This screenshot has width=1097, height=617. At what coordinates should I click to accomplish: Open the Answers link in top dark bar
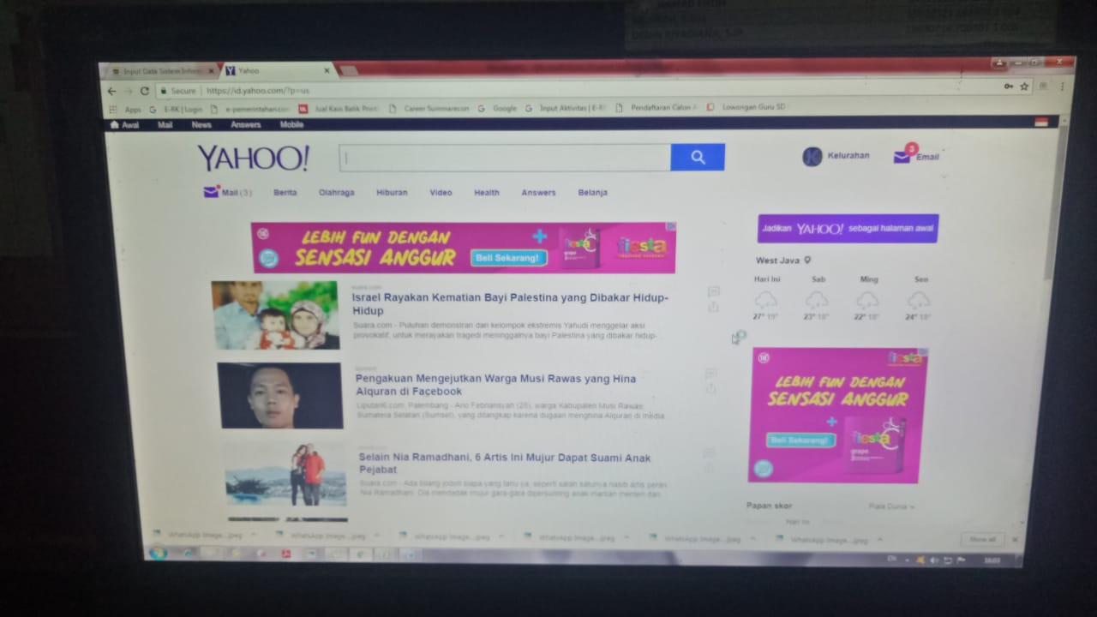pyautogui.click(x=245, y=125)
